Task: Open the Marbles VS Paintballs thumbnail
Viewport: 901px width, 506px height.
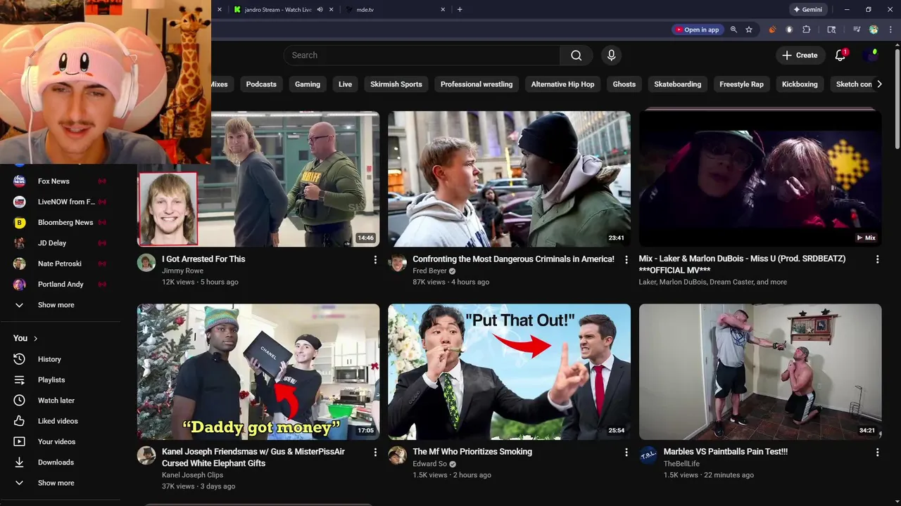Action: coord(760,372)
